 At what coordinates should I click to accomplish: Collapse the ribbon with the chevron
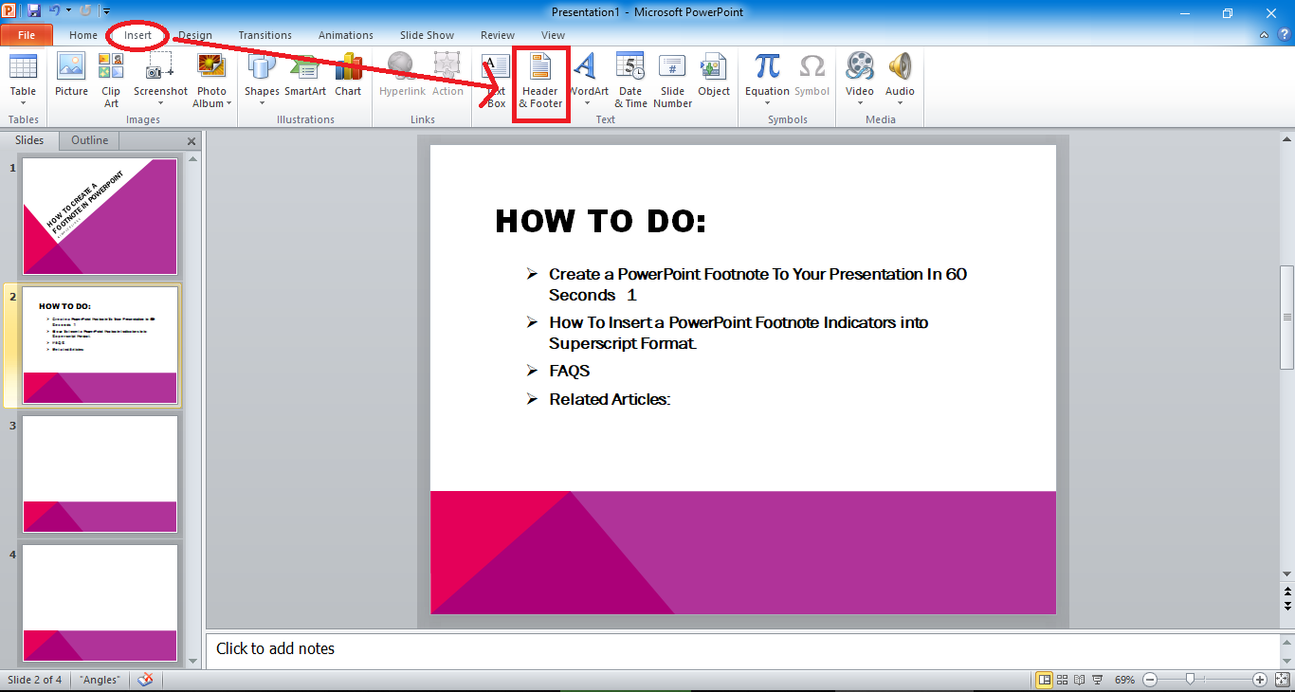click(x=1265, y=35)
